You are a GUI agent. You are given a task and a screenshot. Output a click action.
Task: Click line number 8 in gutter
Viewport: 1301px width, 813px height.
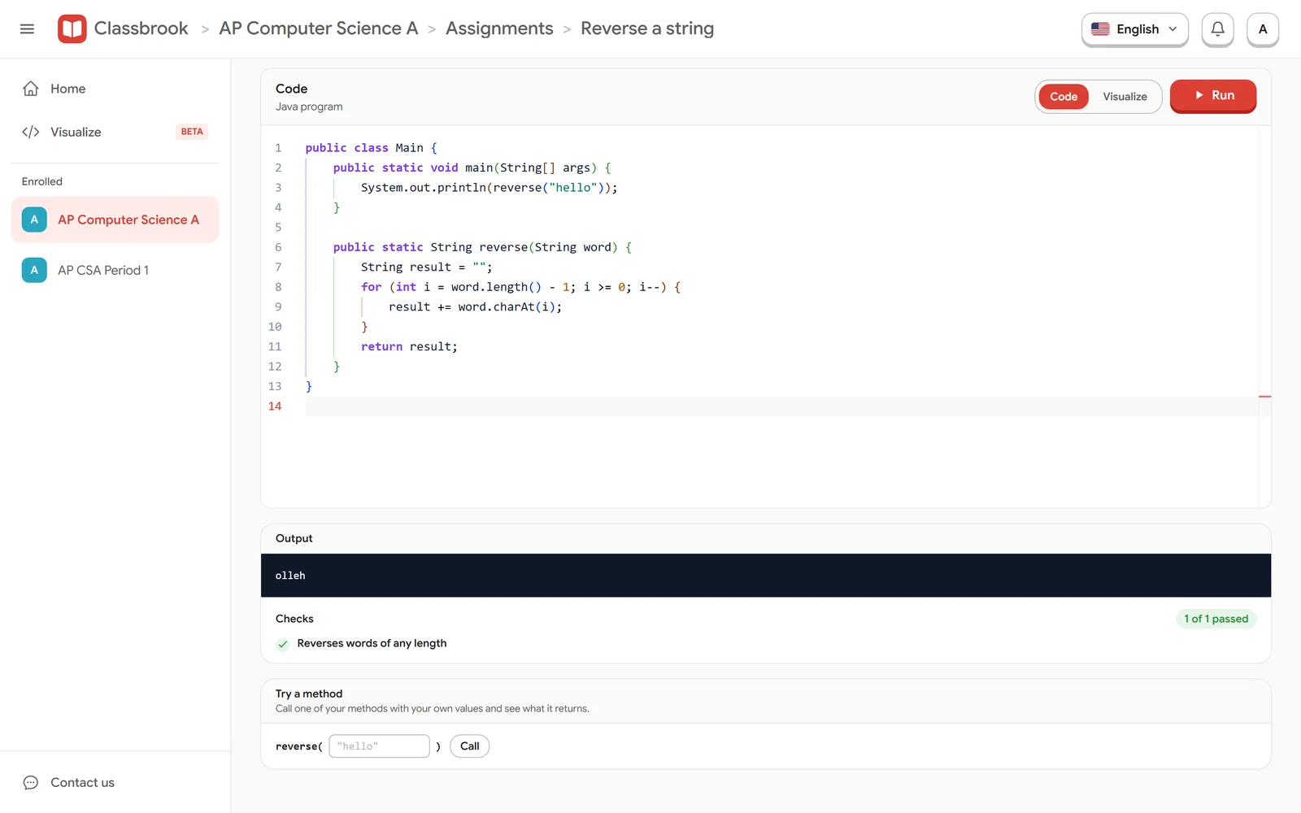pyautogui.click(x=278, y=287)
